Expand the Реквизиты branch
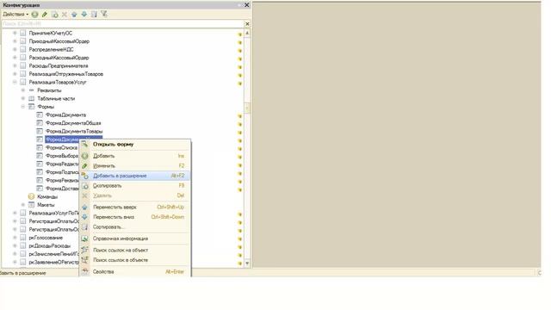The height and width of the screenshot is (310, 551). click(x=23, y=90)
